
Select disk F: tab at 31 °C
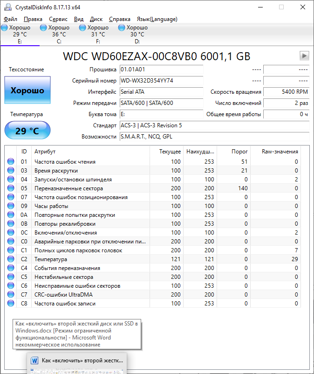(x=98, y=35)
